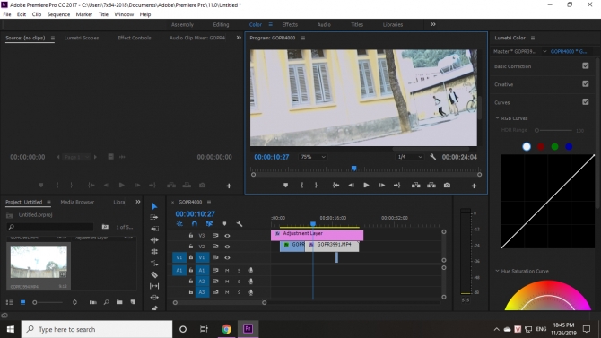Select Adjustment Layer clip in timeline
601x338 pixels.
coord(317,235)
